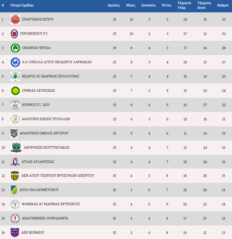Screen dimensions: 232x239
Task: Open the ΦΟΙΝΙΚΑΣ ΑΓ ΜΑΡΙΝΑΣ ΧΡΥΣΟΧΟΥΣ team name
Action: [51, 204]
